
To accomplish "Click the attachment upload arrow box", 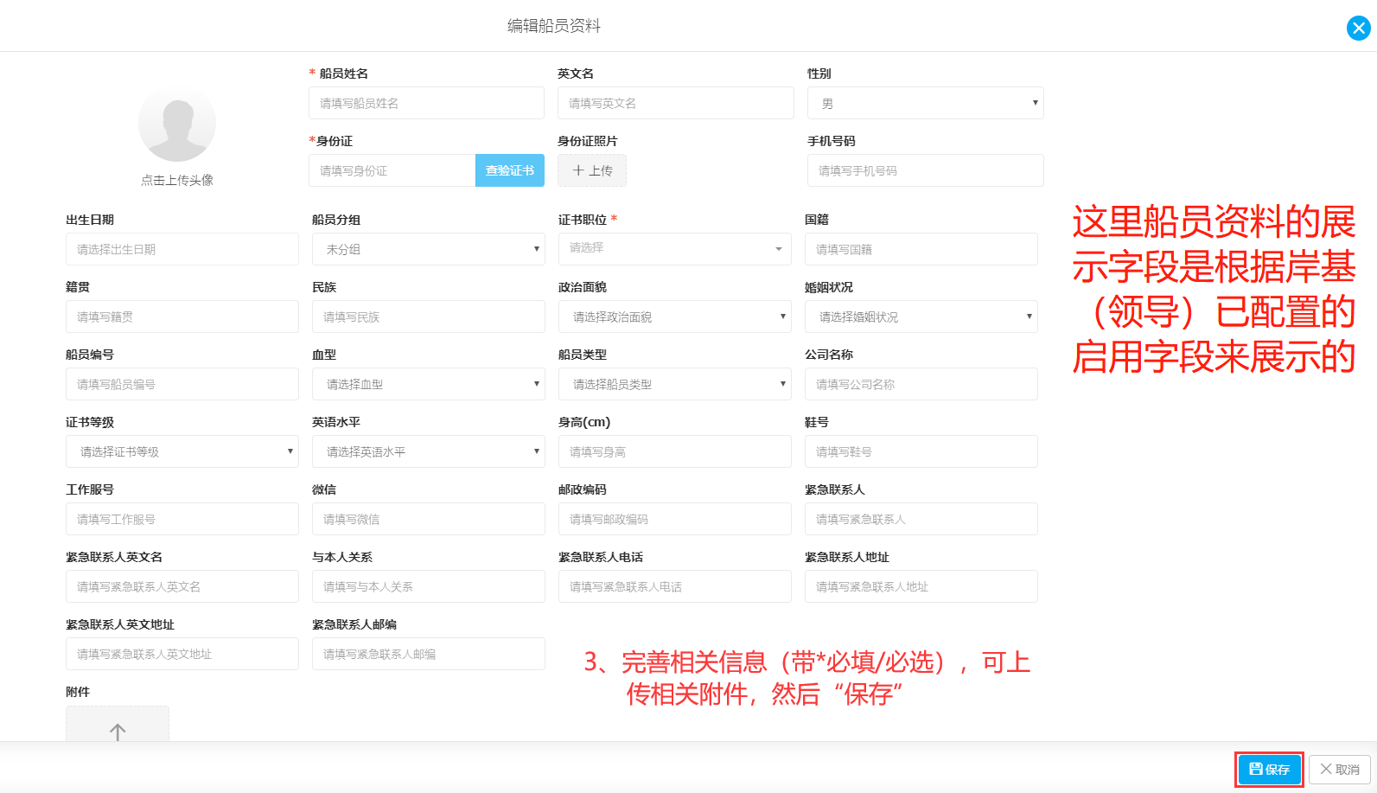I will coord(118,725).
